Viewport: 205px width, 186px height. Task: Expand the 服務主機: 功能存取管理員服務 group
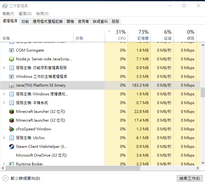pyautogui.click(x=4, y=68)
